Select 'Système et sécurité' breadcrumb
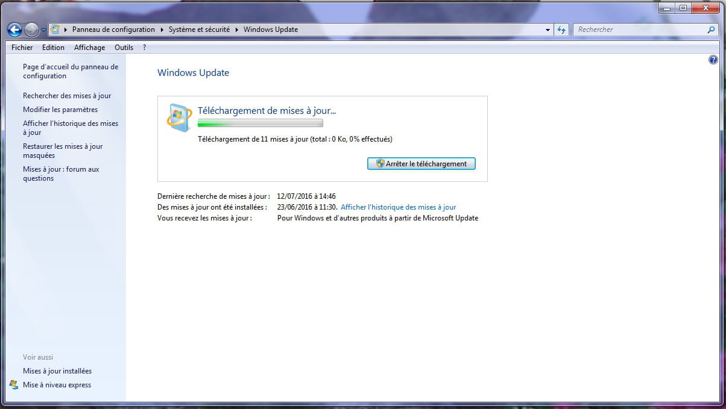The height and width of the screenshot is (409, 726). pos(200,29)
